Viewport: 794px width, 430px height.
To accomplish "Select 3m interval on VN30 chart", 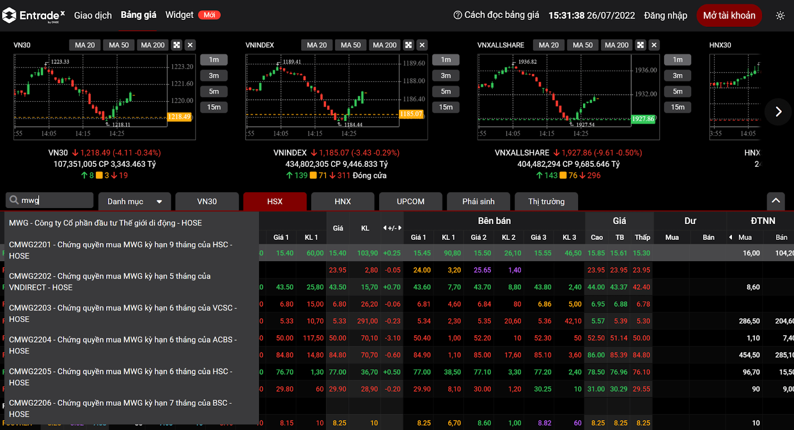I will pos(214,76).
